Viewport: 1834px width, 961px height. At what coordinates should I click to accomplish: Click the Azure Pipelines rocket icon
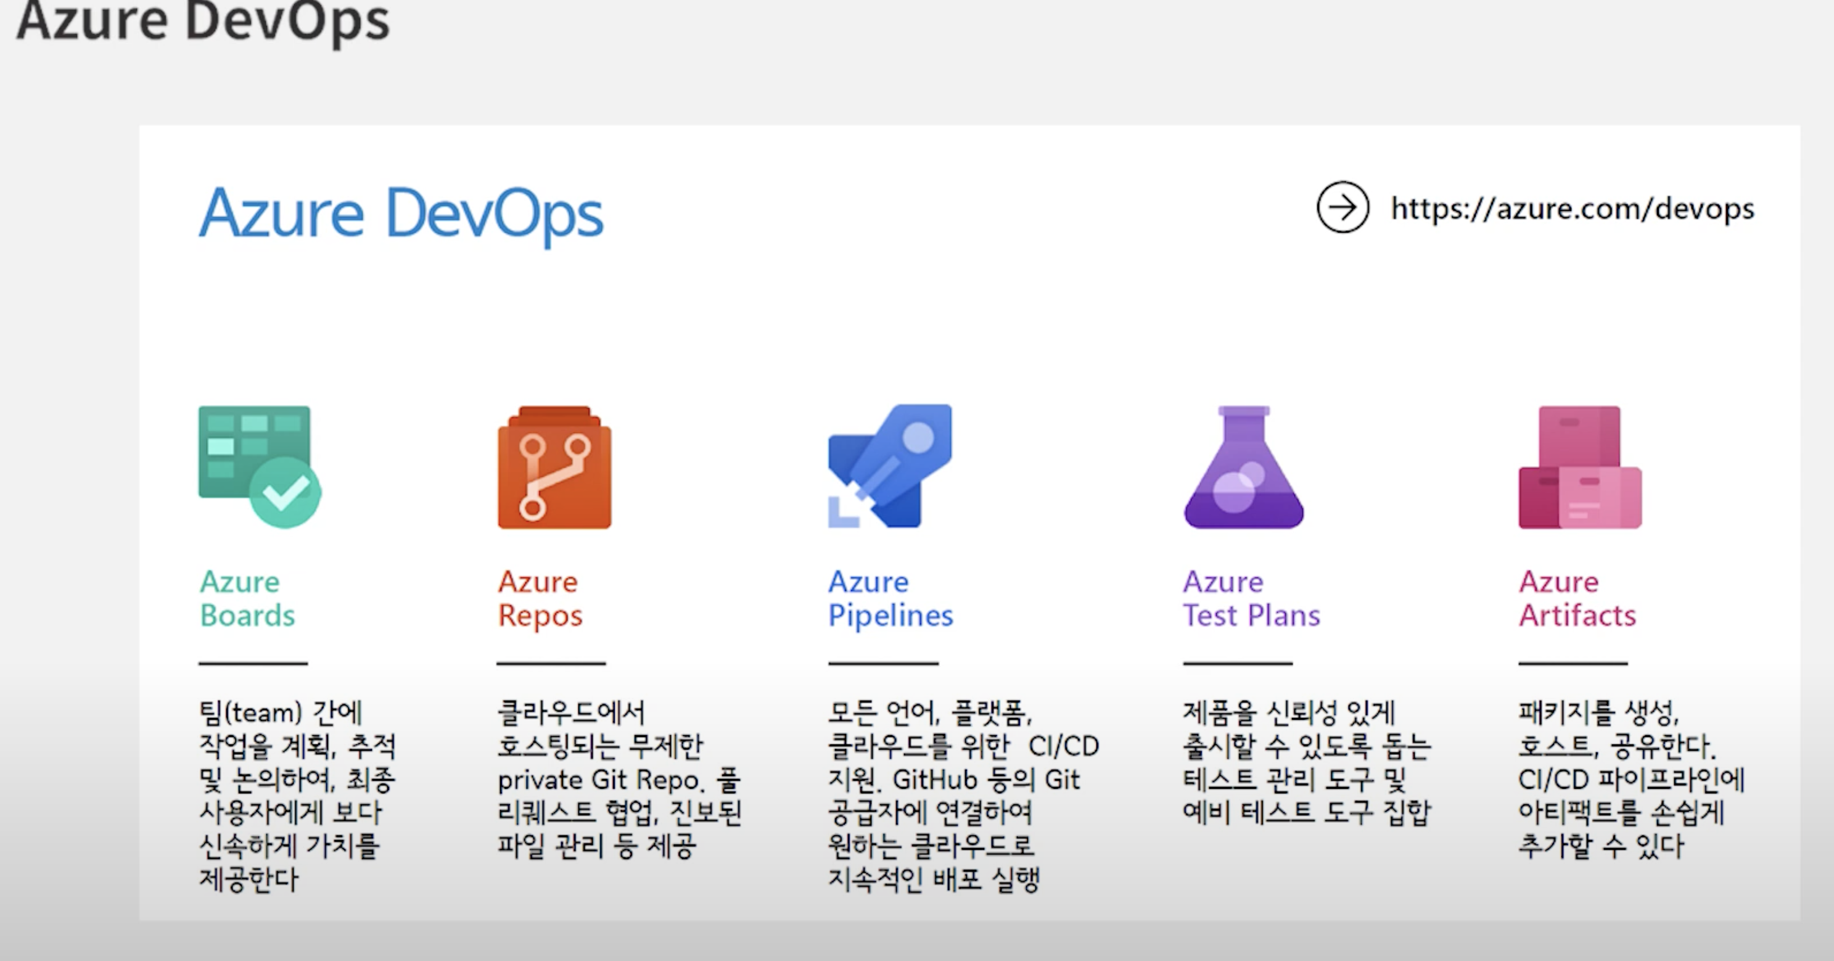point(890,466)
